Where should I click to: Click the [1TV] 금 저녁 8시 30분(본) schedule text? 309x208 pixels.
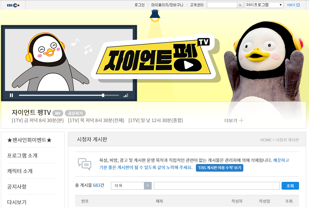(38, 121)
